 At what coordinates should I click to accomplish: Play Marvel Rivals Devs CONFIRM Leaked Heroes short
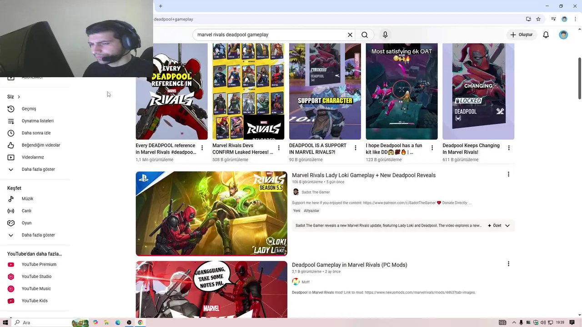click(x=248, y=91)
